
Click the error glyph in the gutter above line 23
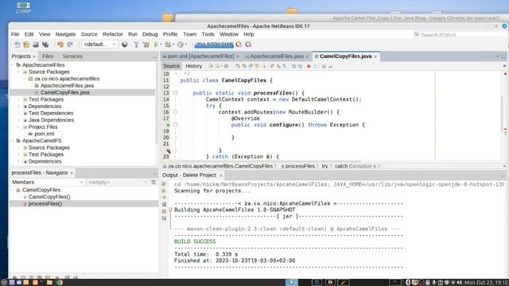[168, 150]
